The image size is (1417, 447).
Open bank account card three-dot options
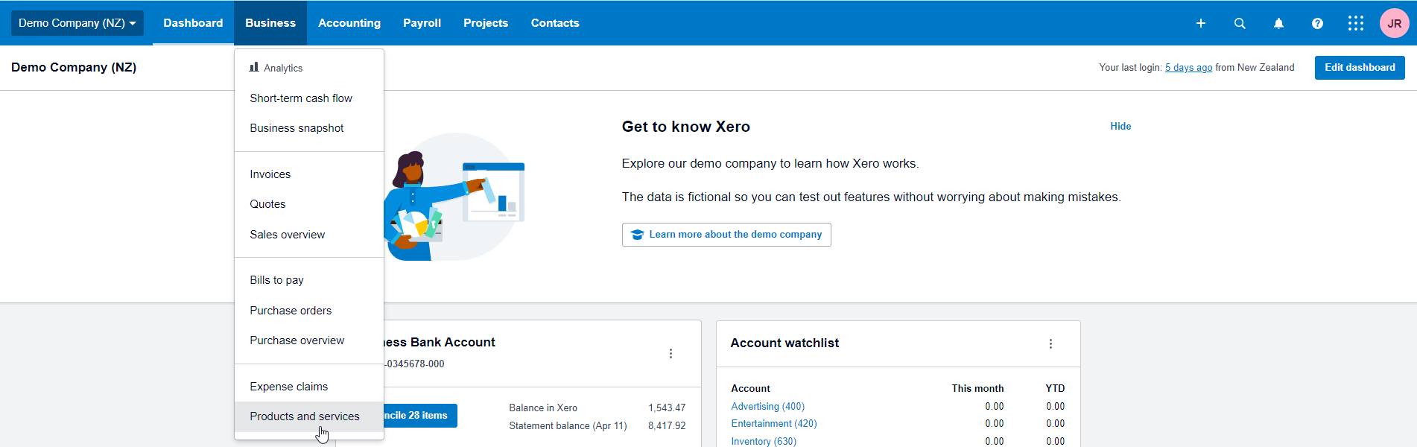coord(671,354)
